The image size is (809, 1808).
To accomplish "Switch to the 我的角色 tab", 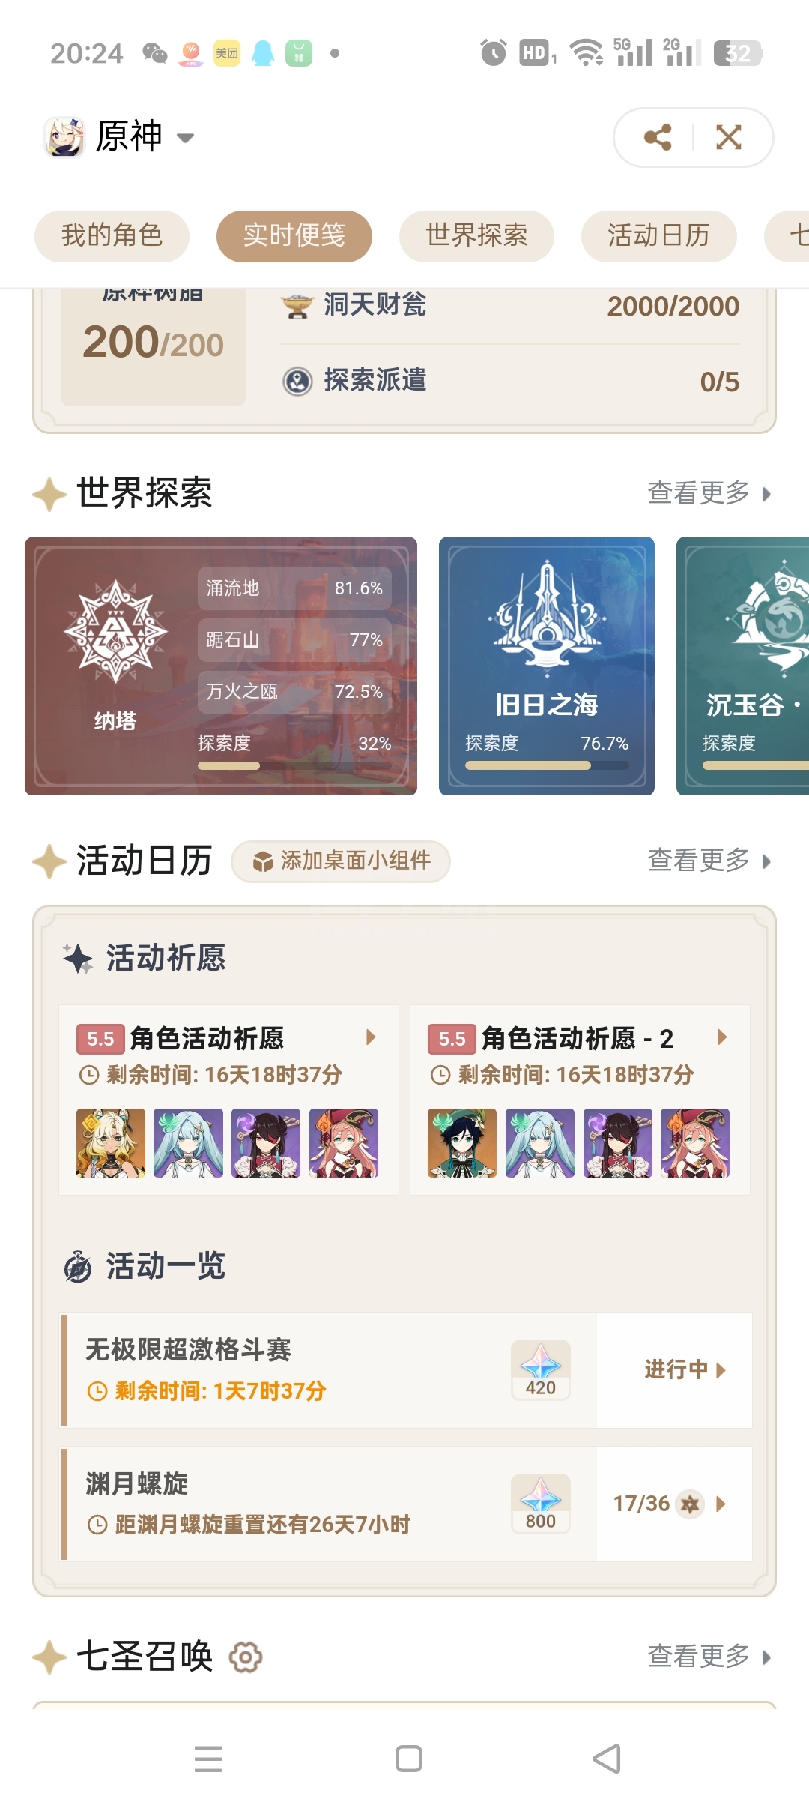I will (112, 236).
